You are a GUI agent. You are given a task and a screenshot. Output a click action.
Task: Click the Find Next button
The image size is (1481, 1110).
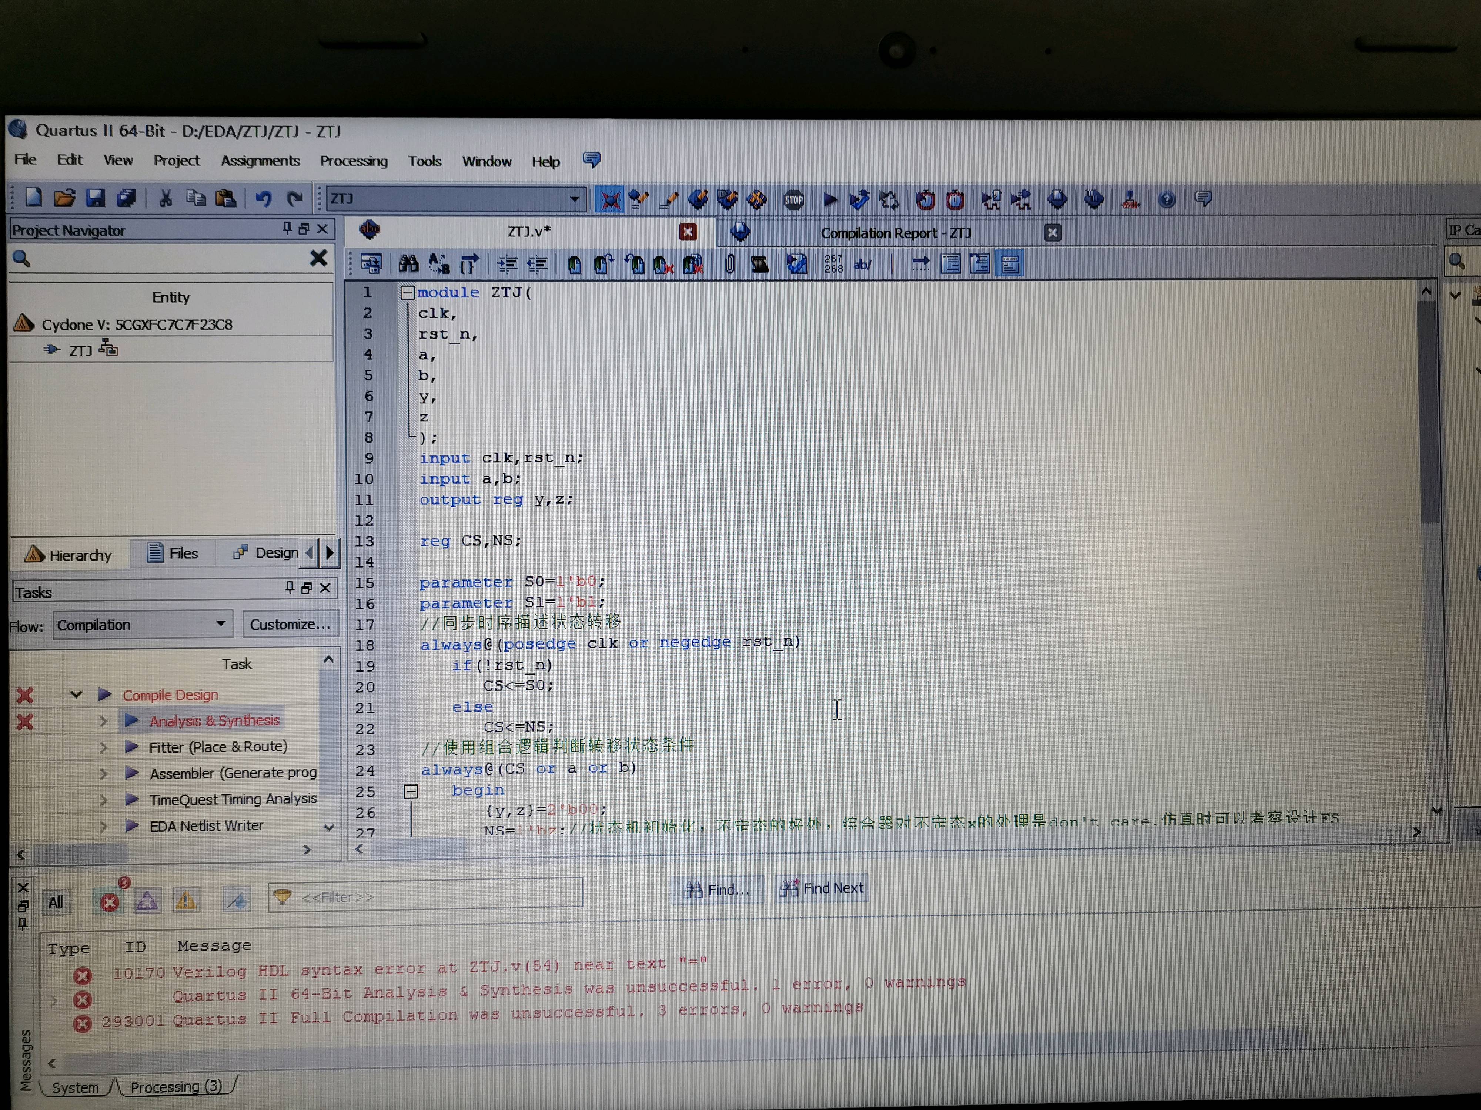822,888
